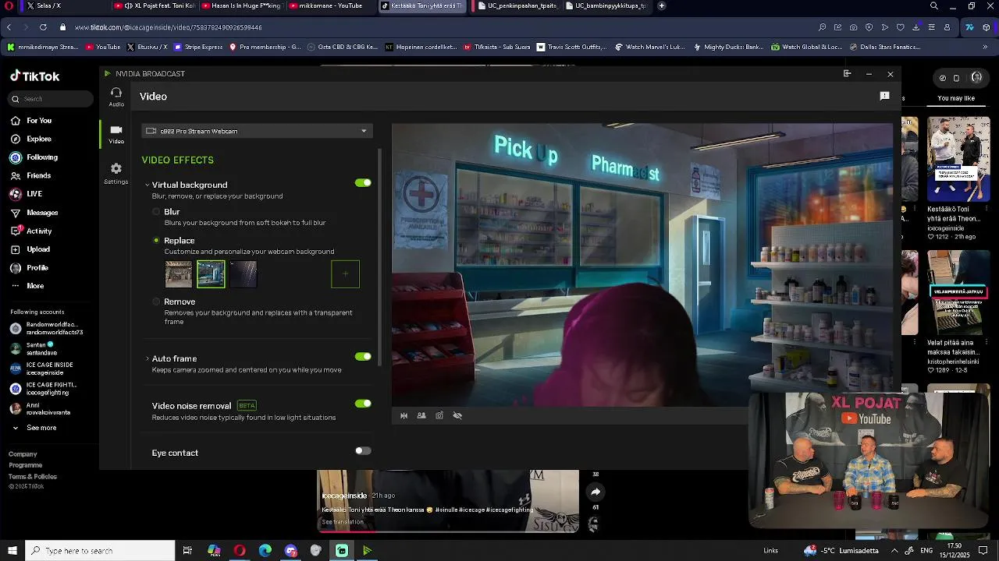Select the Blur radio option
The image size is (999, 561).
tap(156, 211)
